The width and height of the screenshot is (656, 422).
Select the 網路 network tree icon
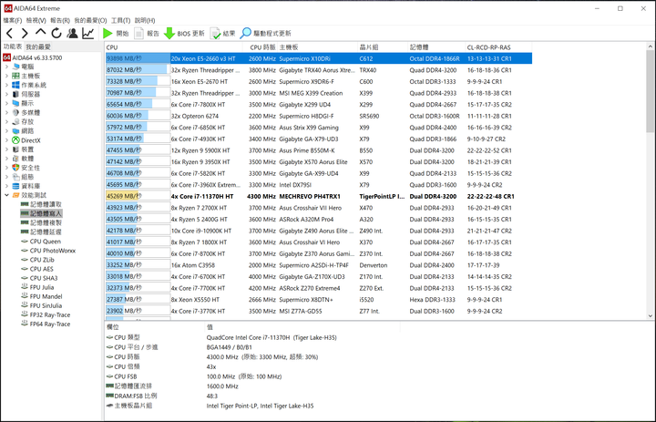(x=15, y=131)
